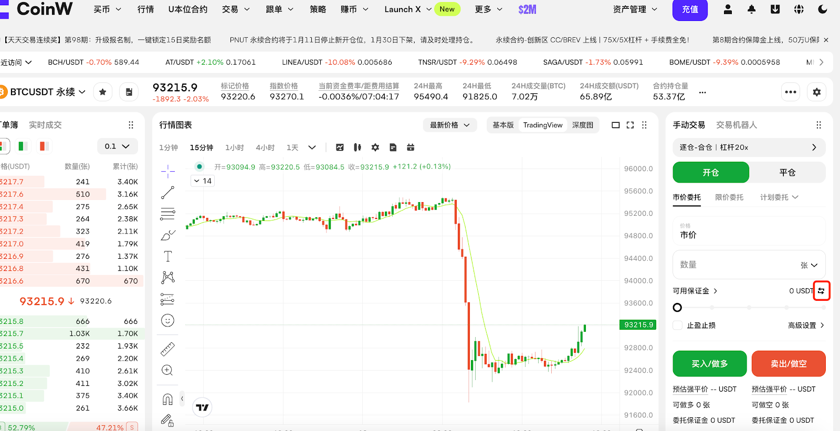Switch to 平仓 close position mode
The height and width of the screenshot is (431, 840).
point(787,173)
